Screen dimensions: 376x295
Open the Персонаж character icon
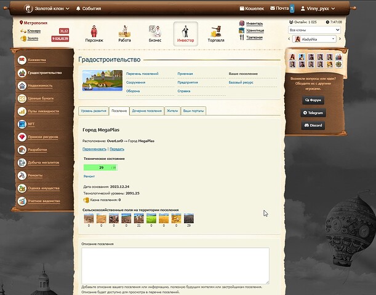point(94,32)
